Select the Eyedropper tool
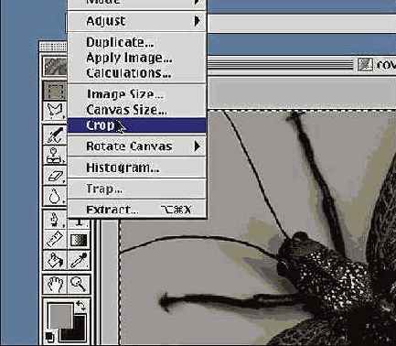 pyautogui.click(x=80, y=260)
